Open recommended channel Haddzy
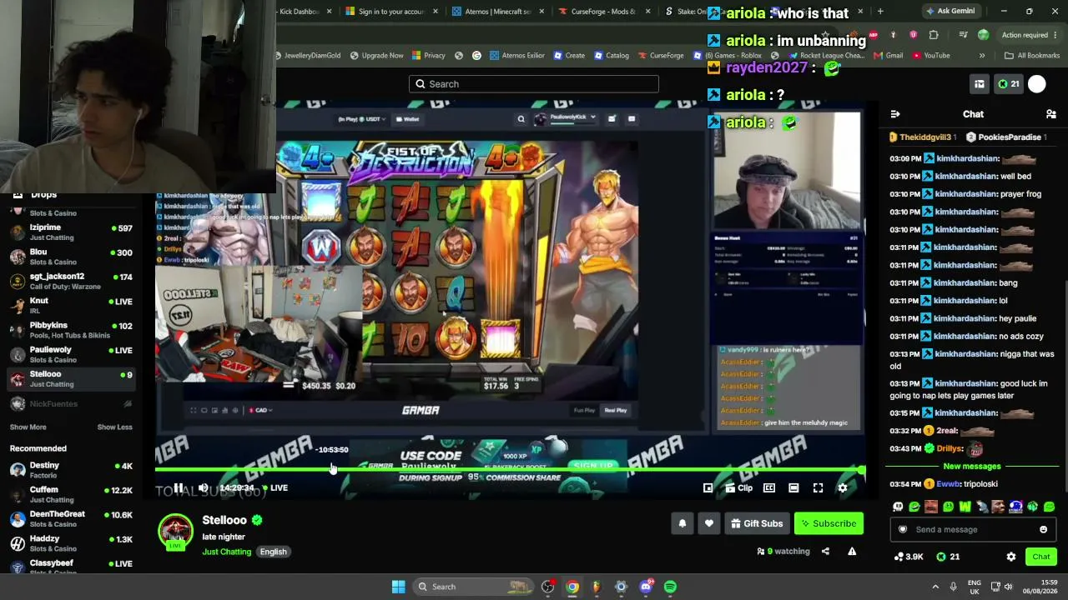 [71, 543]
